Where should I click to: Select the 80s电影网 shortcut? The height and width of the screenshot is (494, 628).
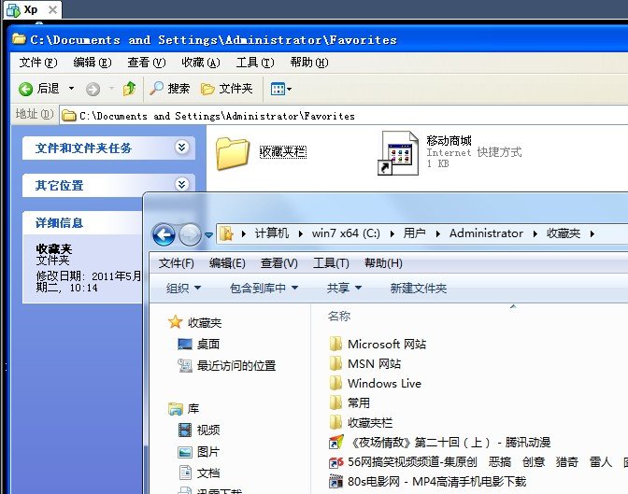pos(427,481)
